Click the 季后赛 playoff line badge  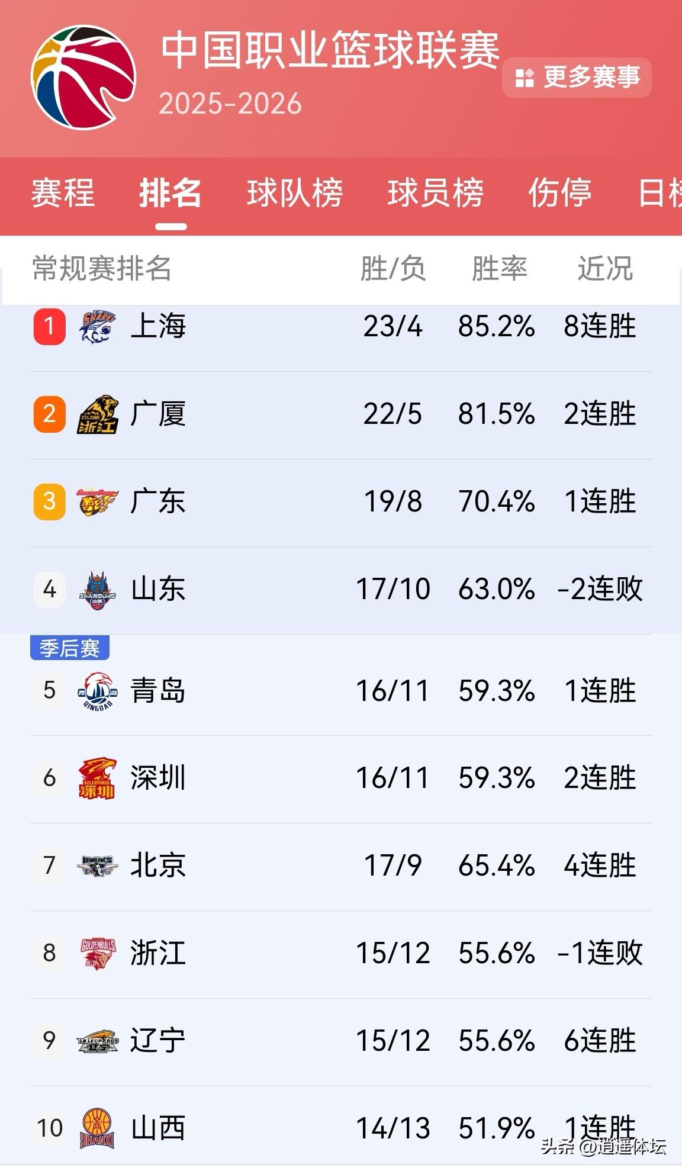tap(69, 648)
